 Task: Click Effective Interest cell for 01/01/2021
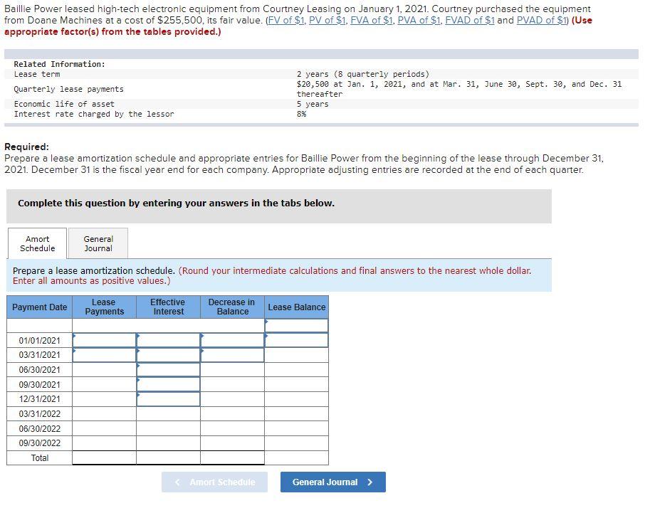[x=168, y=341]
